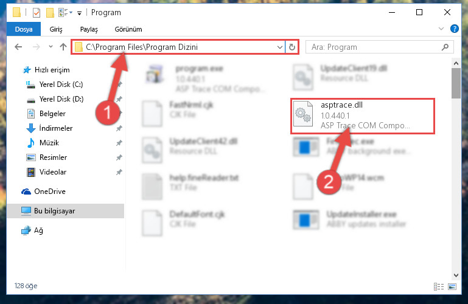468x304 pixels.
Task: Click the vertical scrollbar down arrow
Action: pos(456,275)
